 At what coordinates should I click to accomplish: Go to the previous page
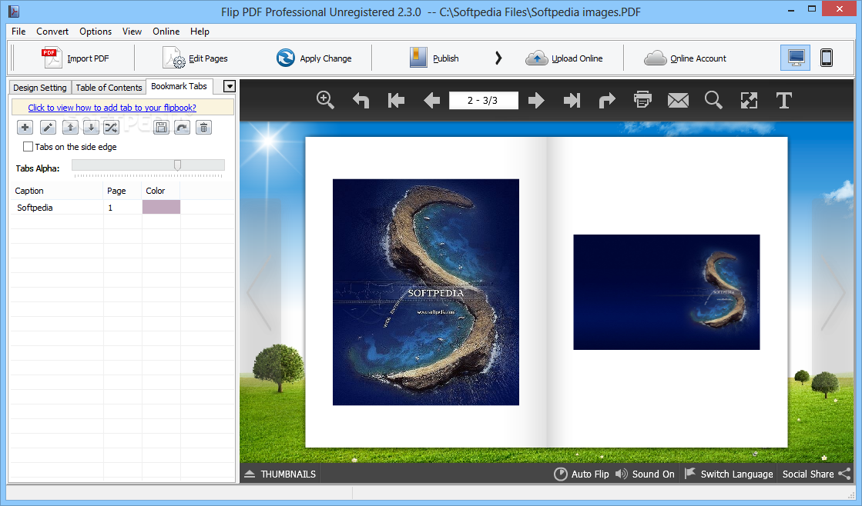[431, 101]
